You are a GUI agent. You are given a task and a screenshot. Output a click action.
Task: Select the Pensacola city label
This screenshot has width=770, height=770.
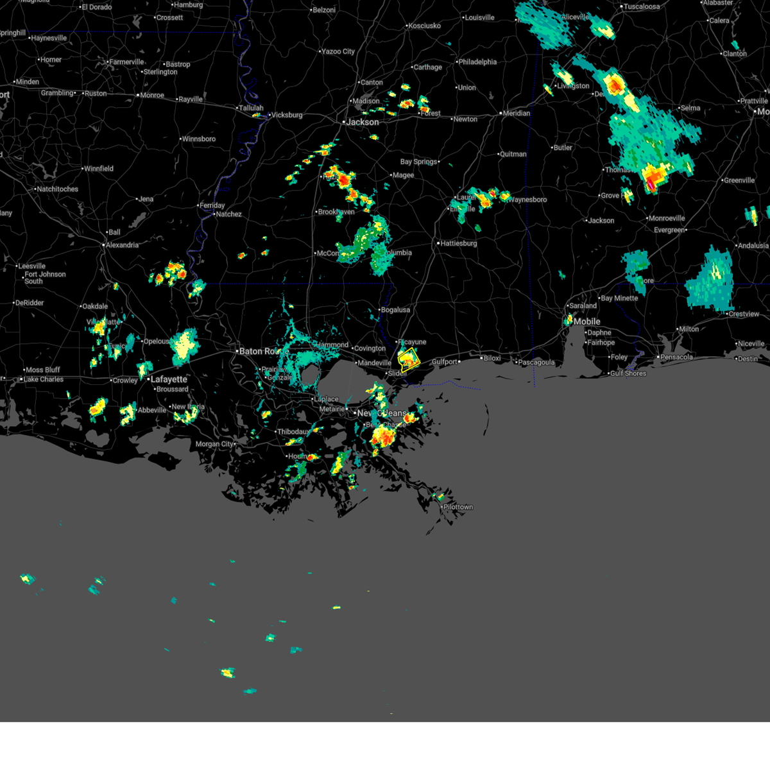point(677,357)
